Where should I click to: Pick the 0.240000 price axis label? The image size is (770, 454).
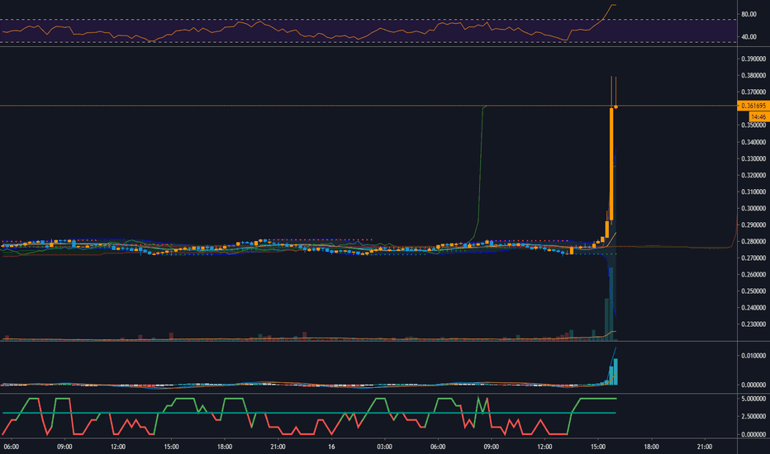click(753, 308)
